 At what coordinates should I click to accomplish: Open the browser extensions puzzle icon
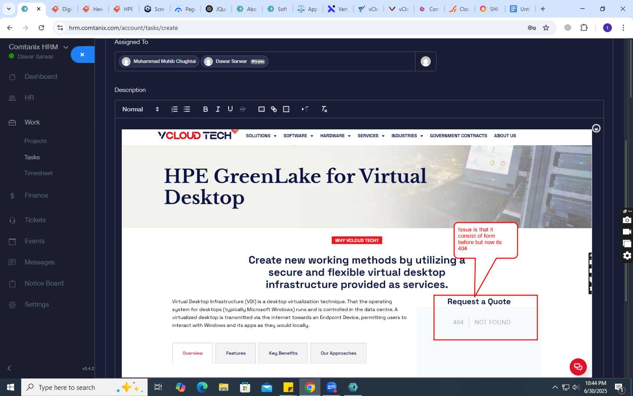(x=584, y=28)
